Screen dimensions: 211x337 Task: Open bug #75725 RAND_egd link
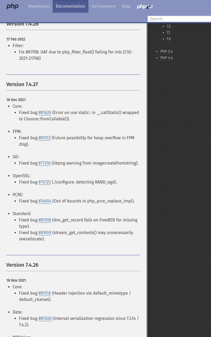45,182
